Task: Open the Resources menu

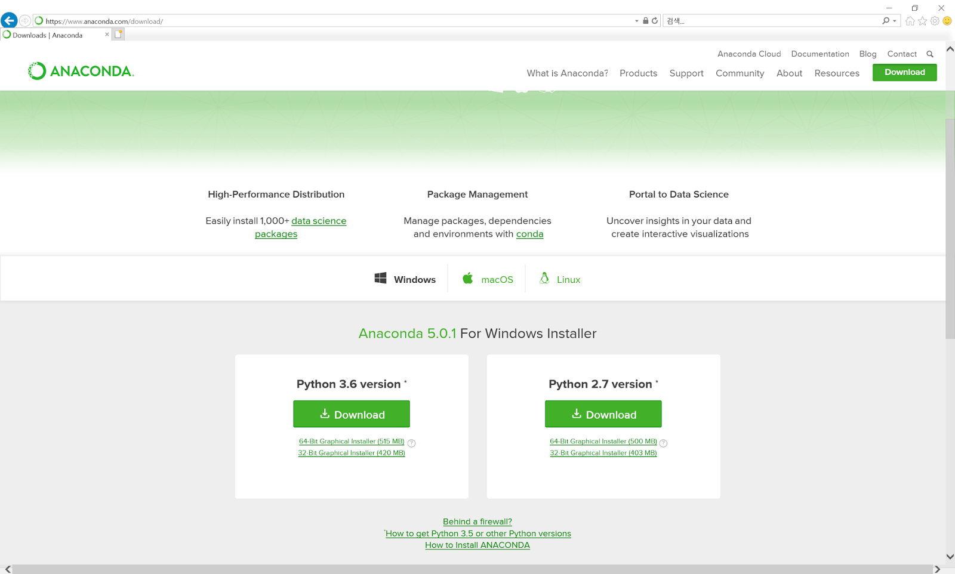Action: tap(837, 73)
